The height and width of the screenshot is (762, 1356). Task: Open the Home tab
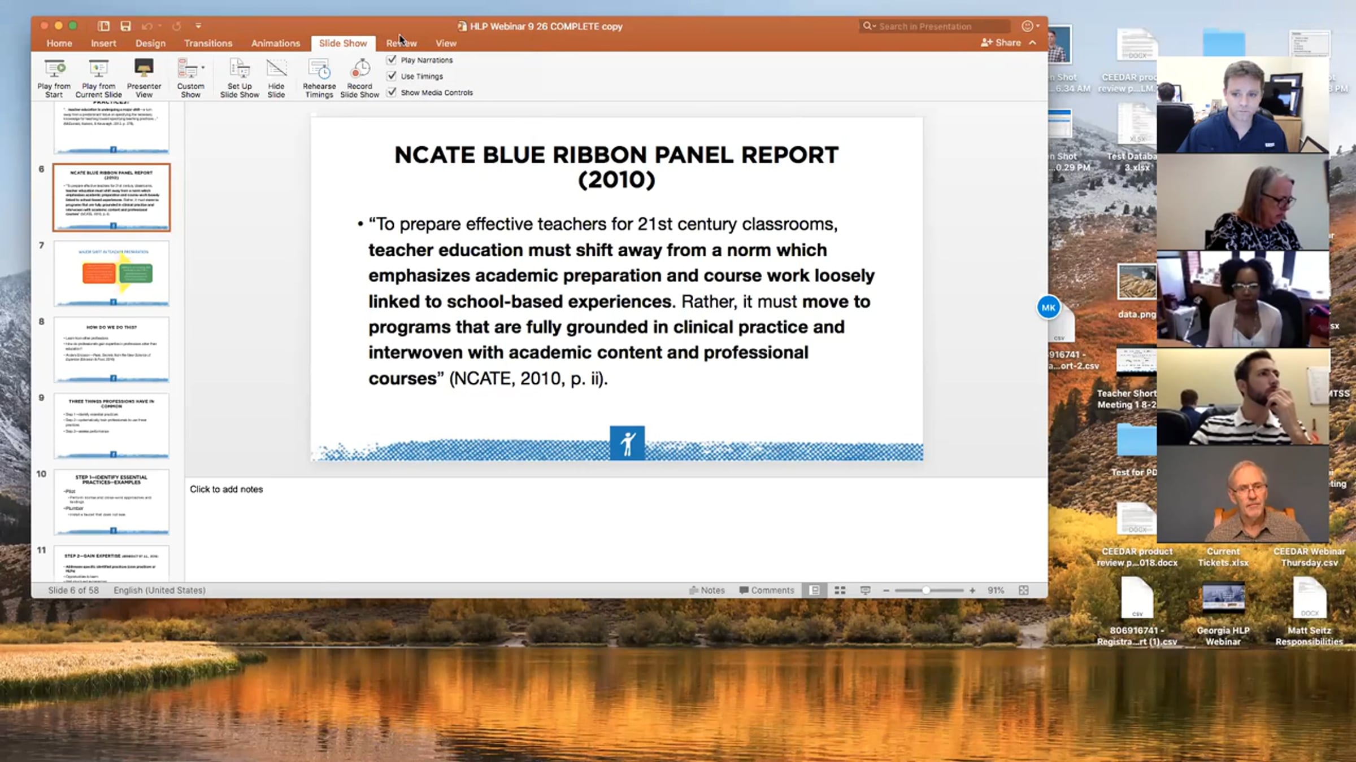[59, 43]
